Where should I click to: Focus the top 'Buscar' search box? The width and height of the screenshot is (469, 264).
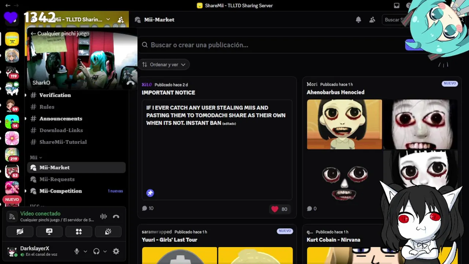tap(394, 20)
